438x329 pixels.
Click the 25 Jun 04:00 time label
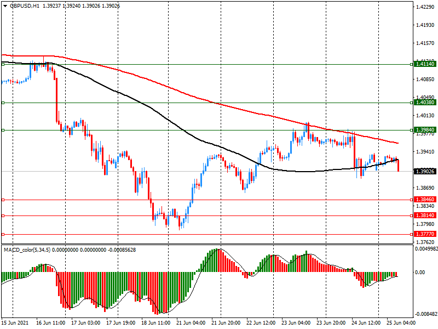(x=401, y=323)
